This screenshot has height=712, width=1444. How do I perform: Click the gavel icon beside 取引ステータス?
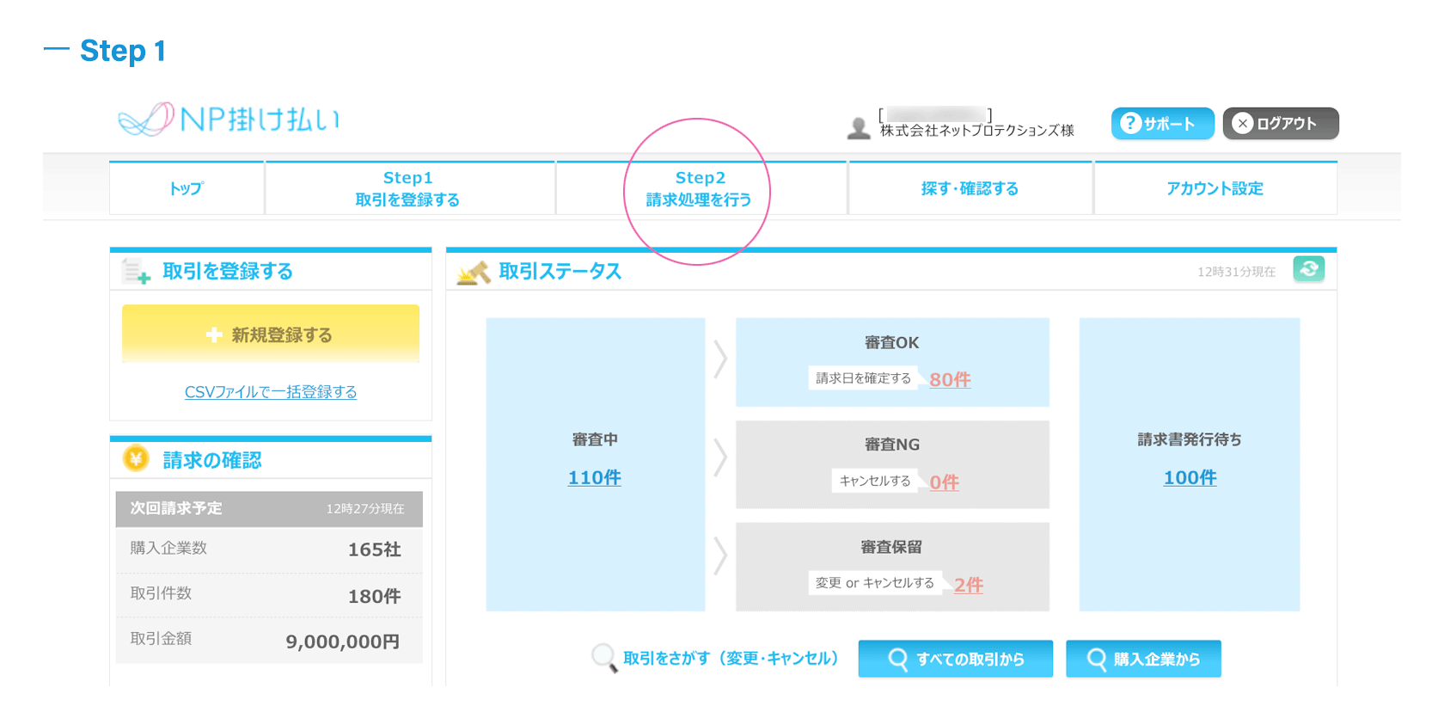click(474, 272)
